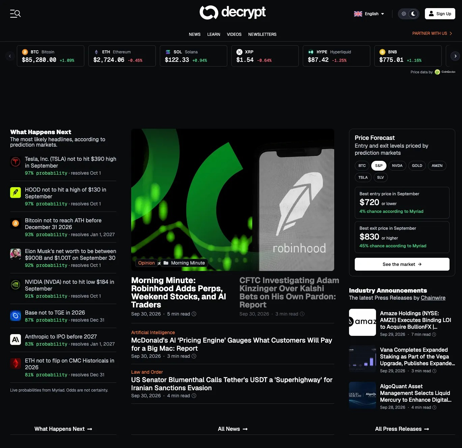Click the Decrypt logo
Viewport: 462px width, 448px height.
tap(232, 13)
